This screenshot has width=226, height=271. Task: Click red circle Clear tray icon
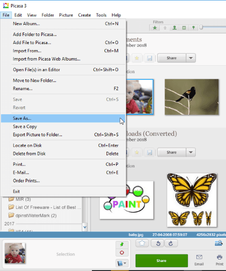tap(122, 252)
